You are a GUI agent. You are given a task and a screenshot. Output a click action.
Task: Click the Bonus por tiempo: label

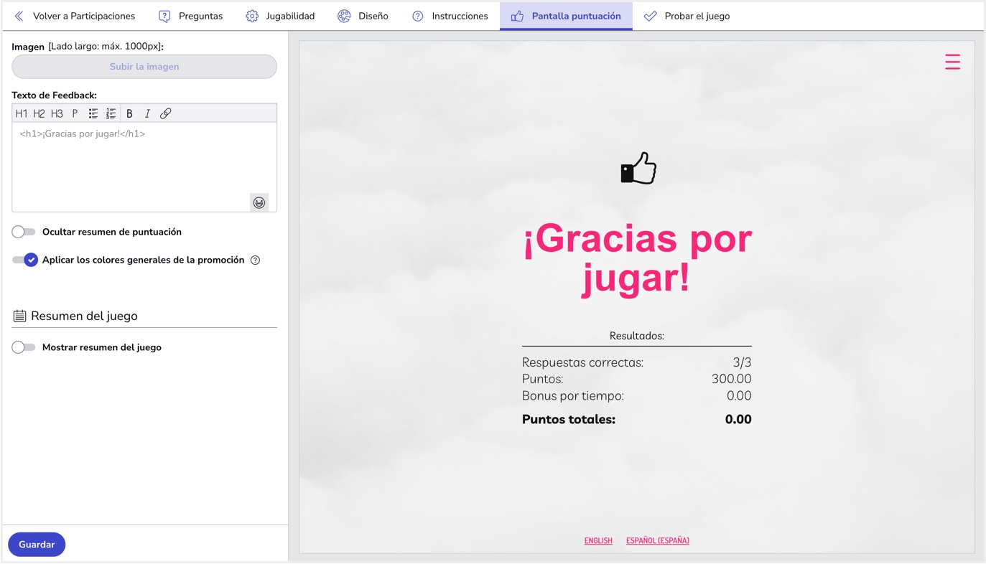tap(573, 396)
